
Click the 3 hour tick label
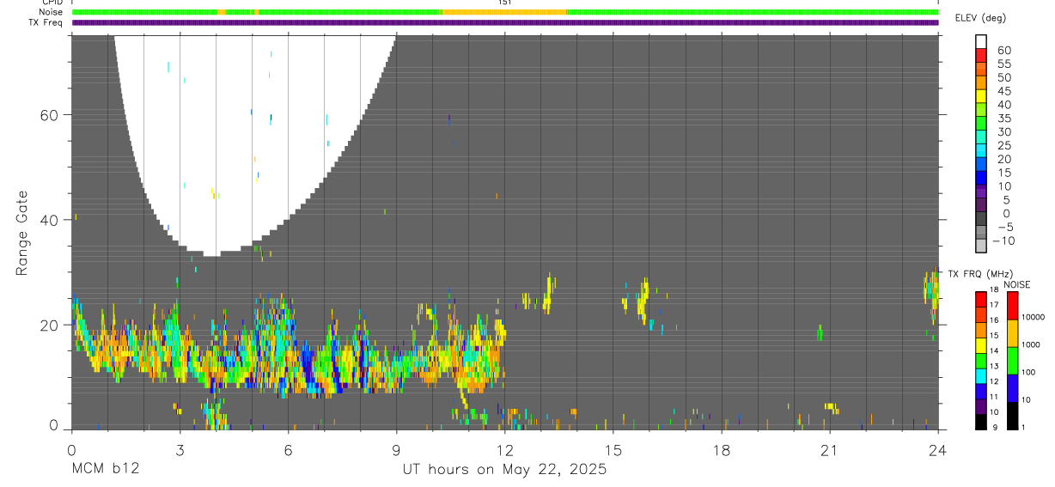[180, 450]
